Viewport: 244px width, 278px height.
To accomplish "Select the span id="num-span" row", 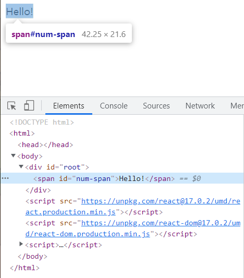I will (x=122, y=178).
